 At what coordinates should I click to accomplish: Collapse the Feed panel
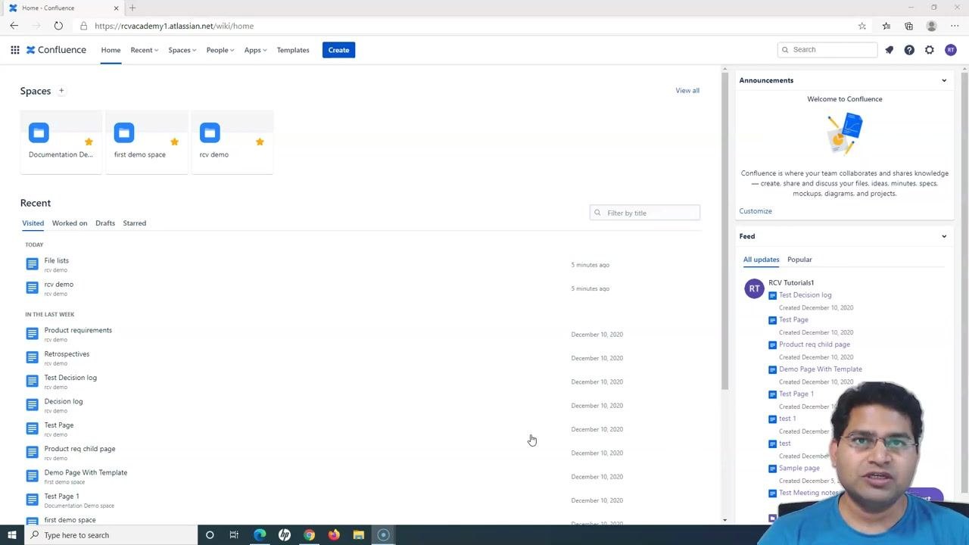point(944,236)
